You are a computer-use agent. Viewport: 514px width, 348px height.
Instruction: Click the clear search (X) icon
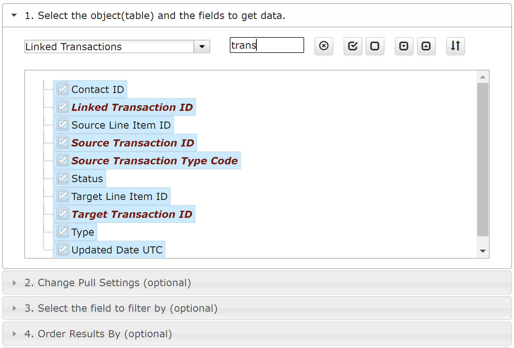pos(324,46)
